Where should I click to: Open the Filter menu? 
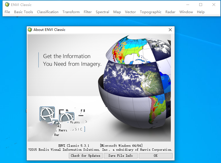[88, 12]
